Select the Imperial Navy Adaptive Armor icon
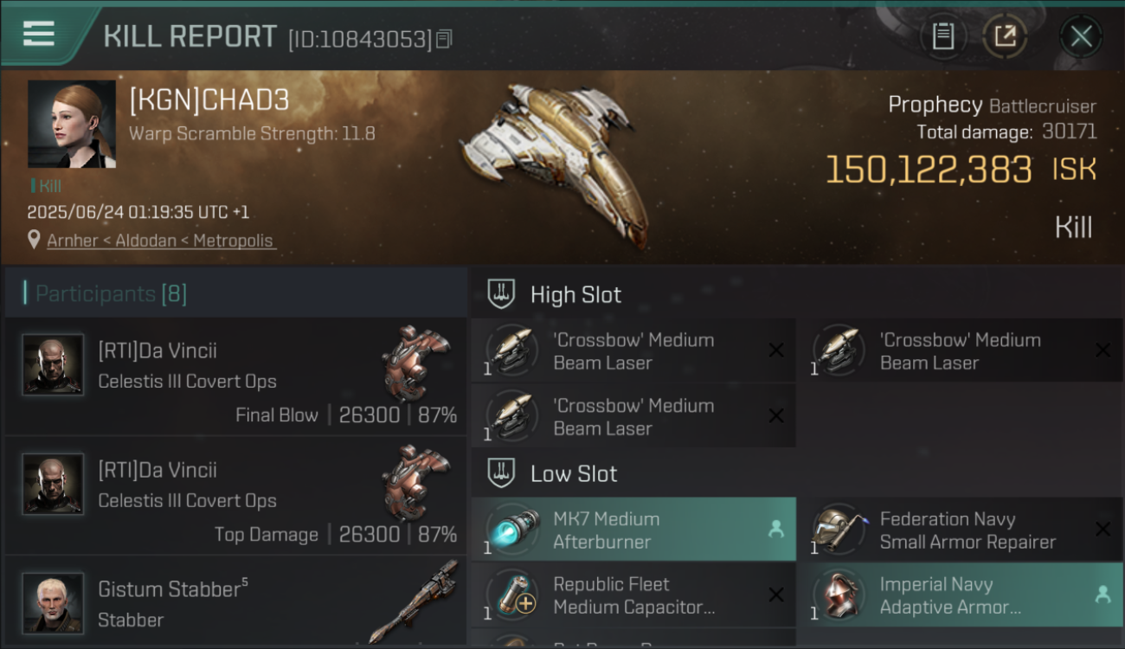 [x=839, y=595]
